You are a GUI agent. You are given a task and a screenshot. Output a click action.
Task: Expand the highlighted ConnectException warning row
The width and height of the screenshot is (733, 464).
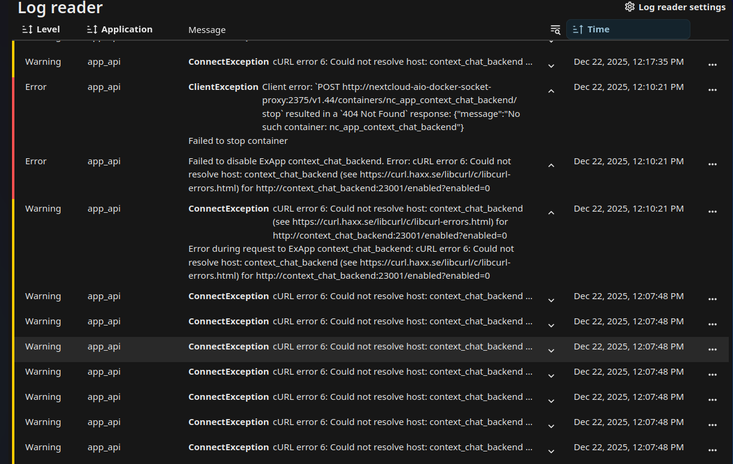pos(551,350)
